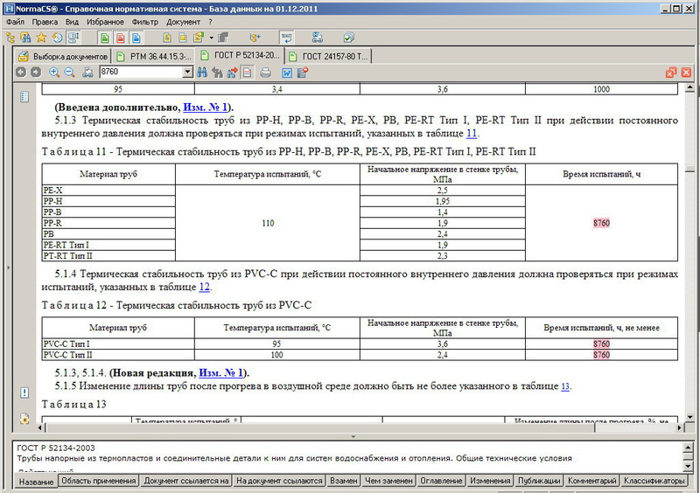Follow the table 13 hyperlink
This screenshot has width=700, height=493.
point(565,386)
